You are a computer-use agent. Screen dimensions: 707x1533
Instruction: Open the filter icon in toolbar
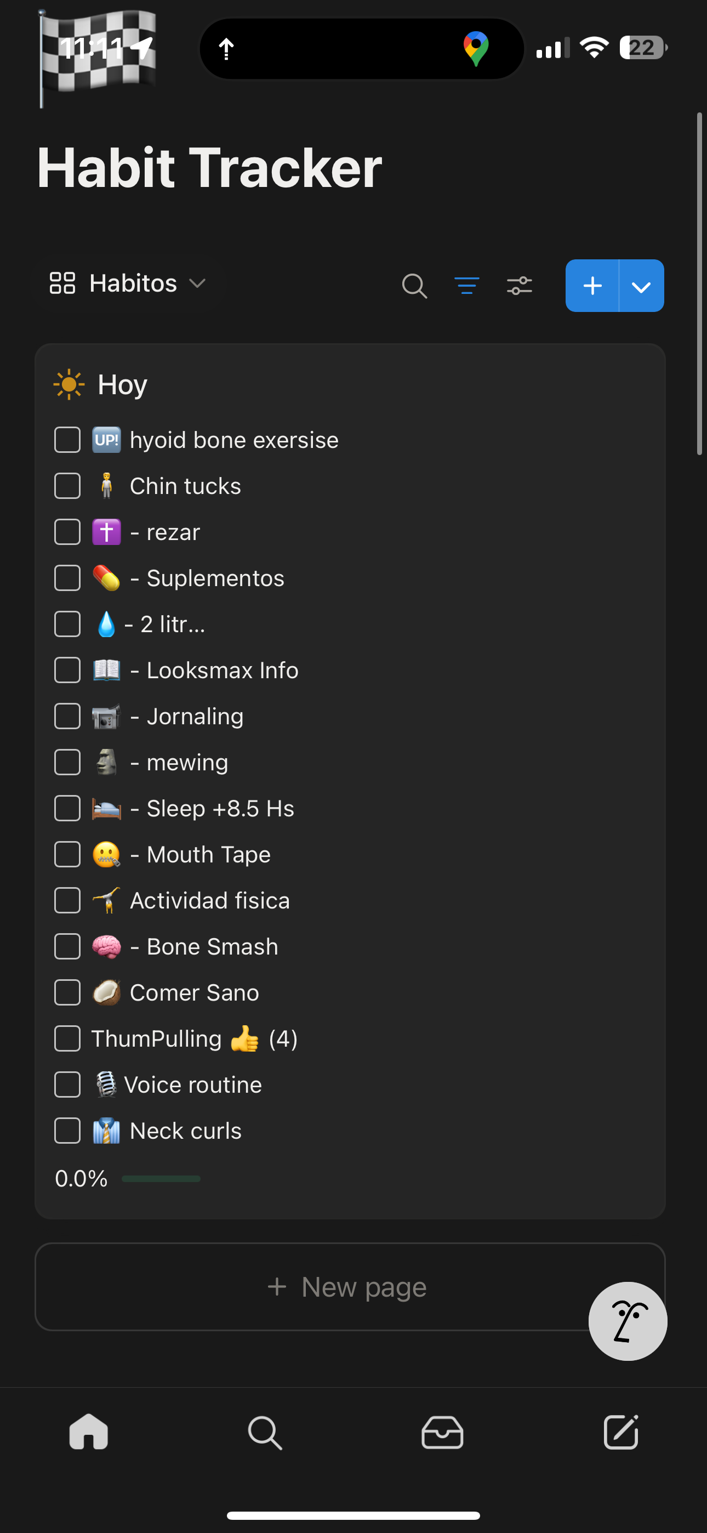(x=466, y=286)
